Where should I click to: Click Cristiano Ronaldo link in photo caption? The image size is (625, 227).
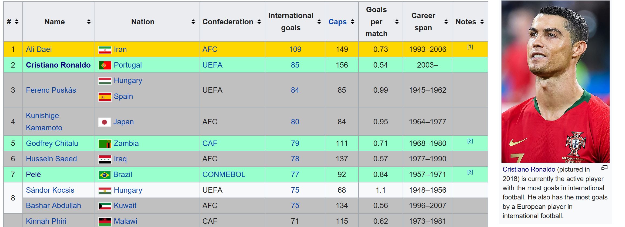tap(529, 169)
